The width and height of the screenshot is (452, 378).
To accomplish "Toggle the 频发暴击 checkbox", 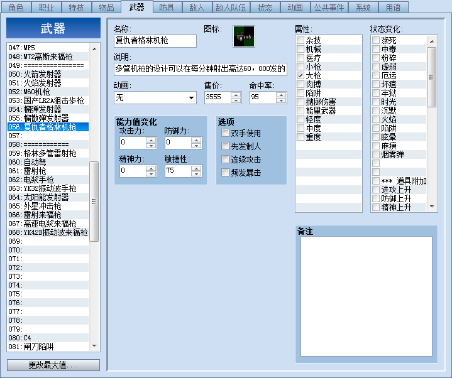I will 225,173.
